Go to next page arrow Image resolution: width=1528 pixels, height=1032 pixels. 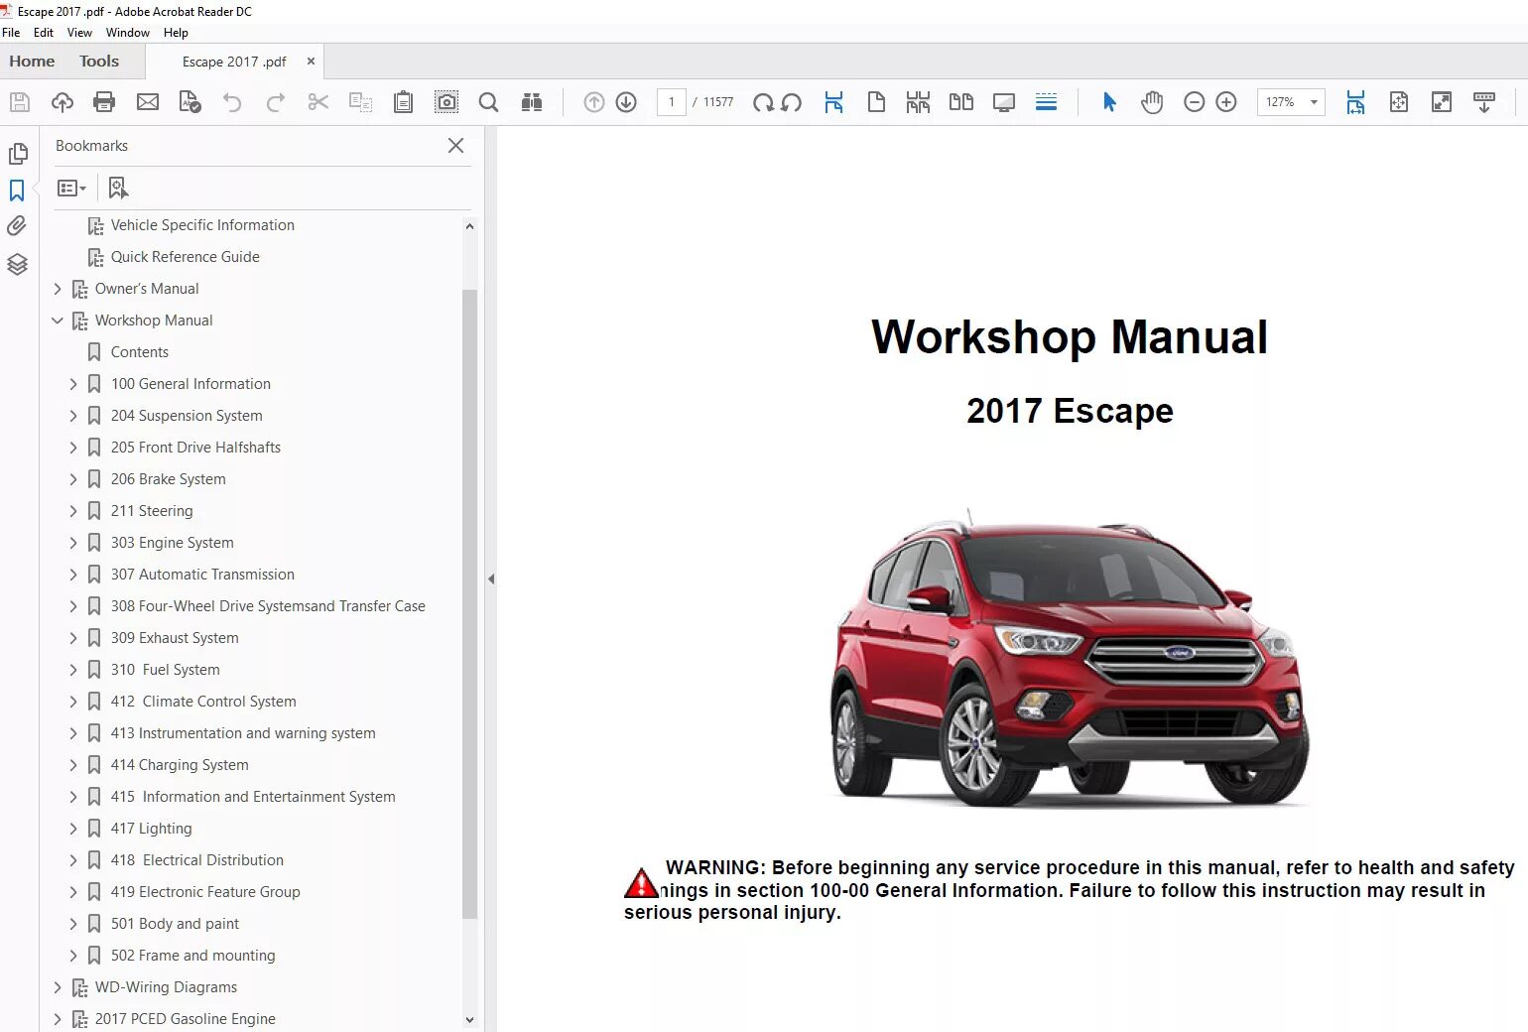pyautogui.click(x=626, y=102)
